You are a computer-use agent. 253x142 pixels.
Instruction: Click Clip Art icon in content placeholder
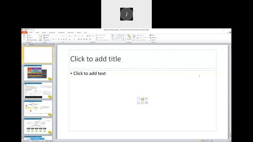coord(142,103)
